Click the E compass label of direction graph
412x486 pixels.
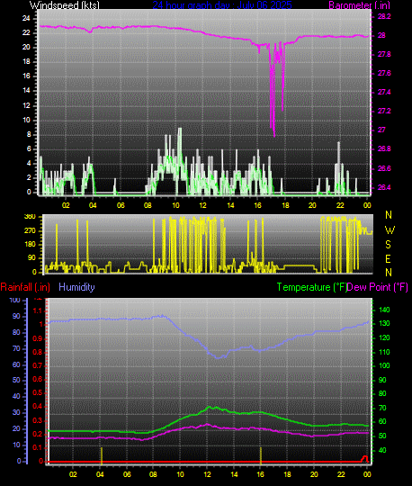(x=388, y=259)
